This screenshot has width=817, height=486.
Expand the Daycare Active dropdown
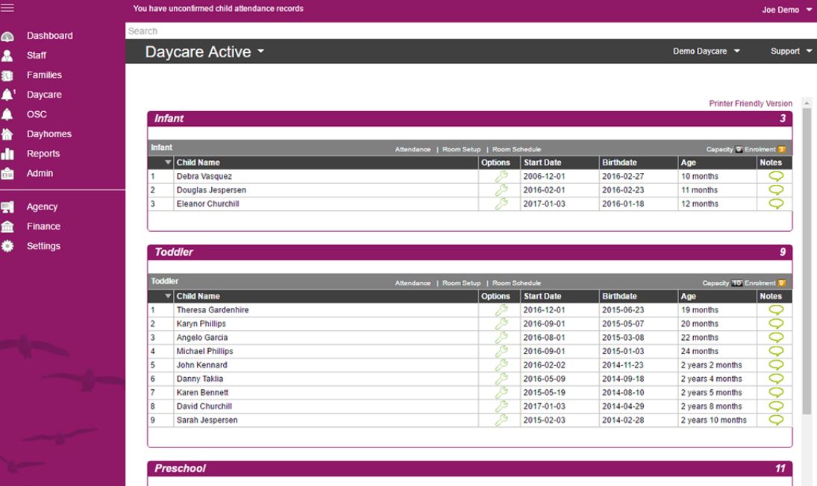pyautogui.click(x=204, y=51)
